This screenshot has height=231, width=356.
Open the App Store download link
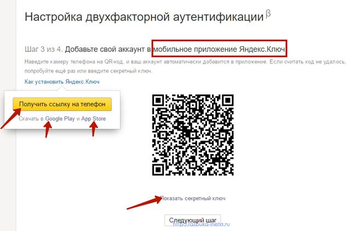click(x=94, y=119)
